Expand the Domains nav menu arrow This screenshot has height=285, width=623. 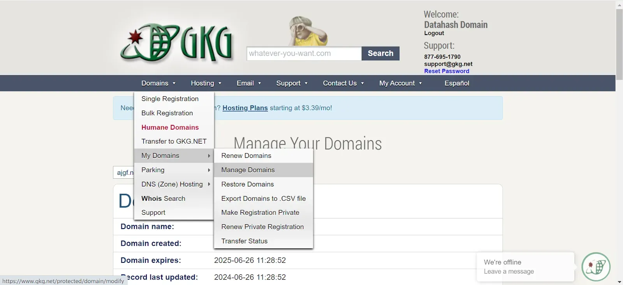pos(174,83)
